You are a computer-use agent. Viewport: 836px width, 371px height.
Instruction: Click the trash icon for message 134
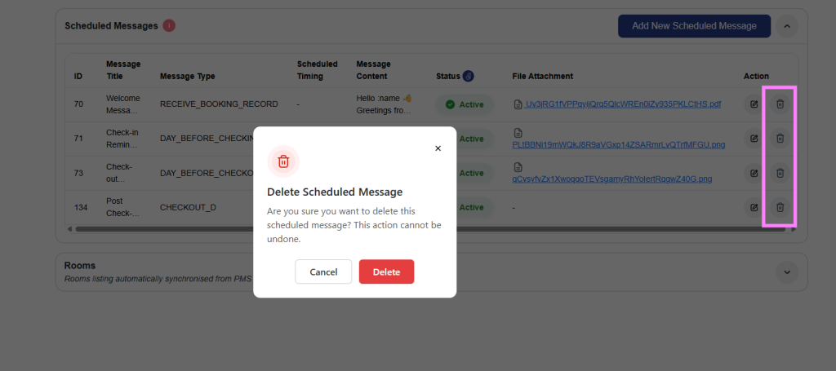pyautogui.click(x=780, y=207)
